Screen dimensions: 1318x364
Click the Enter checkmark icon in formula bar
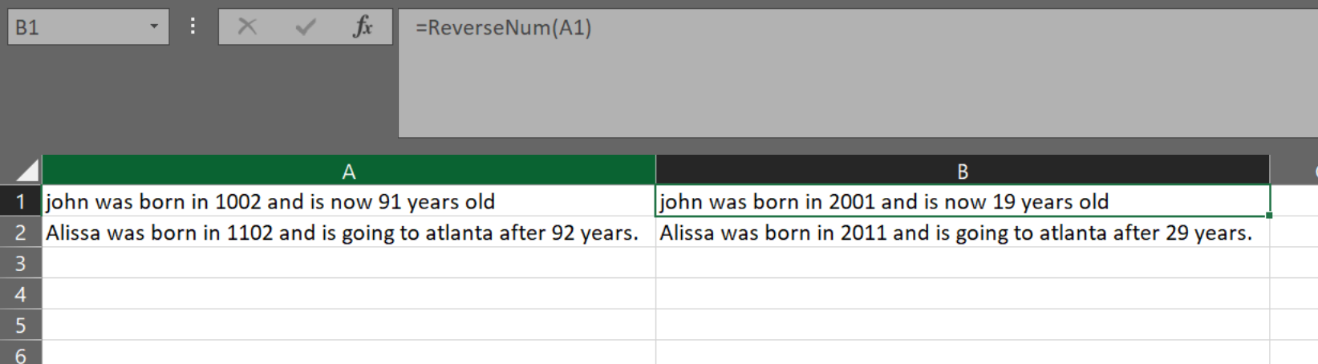[x=305, y=27]
